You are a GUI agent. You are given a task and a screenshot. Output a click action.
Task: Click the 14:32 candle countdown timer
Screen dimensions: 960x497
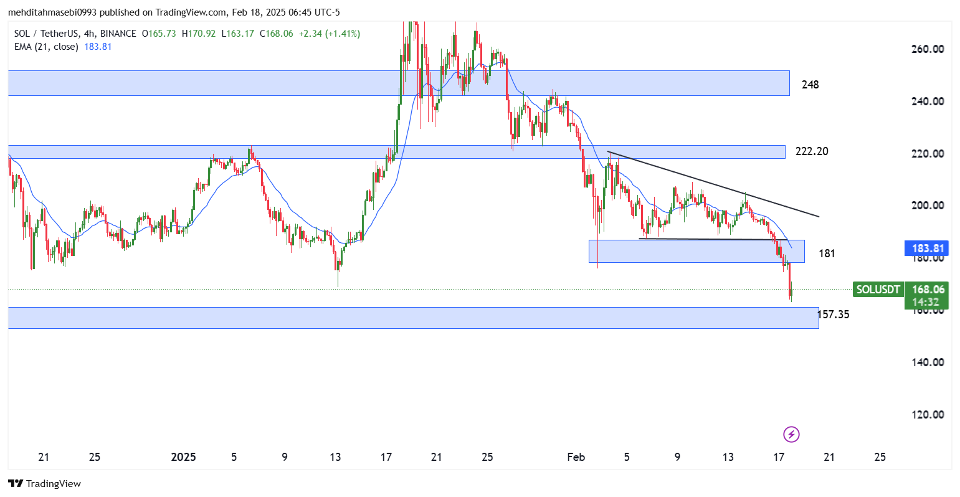pos(926,302)
